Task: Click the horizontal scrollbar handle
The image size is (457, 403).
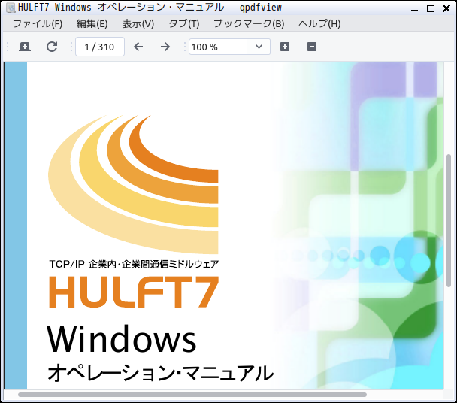Action: point(192,395)
